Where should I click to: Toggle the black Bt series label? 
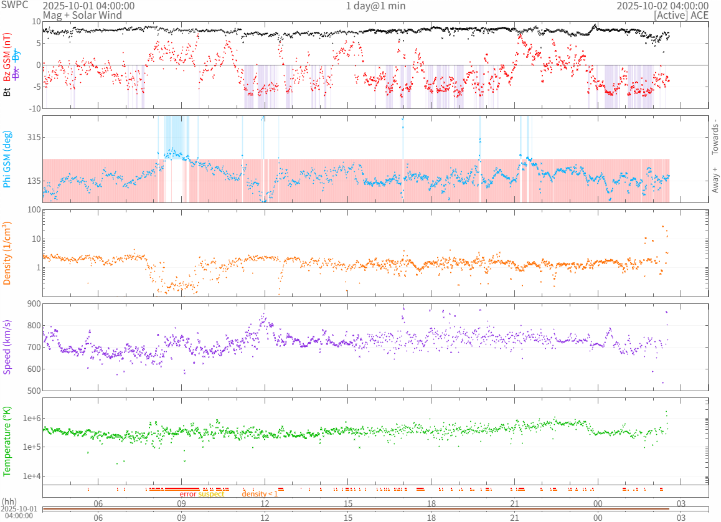[7, 92]
